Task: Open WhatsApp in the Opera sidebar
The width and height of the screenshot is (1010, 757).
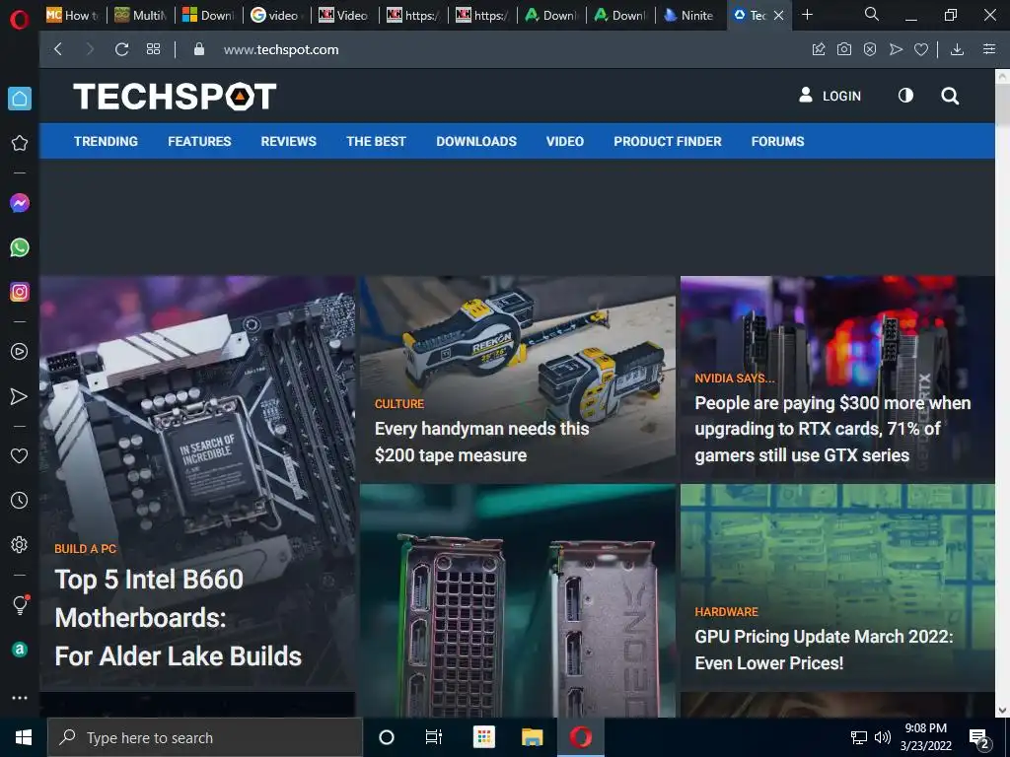Action: click(20, 247)
